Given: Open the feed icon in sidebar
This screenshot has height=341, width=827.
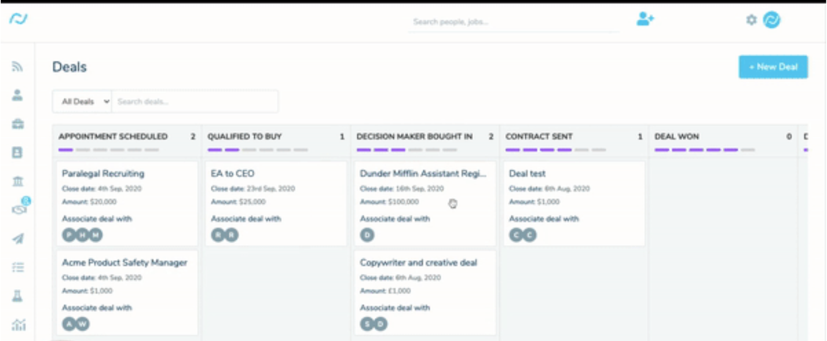Looking at the screenshot, I should click(x=17, y=66).
